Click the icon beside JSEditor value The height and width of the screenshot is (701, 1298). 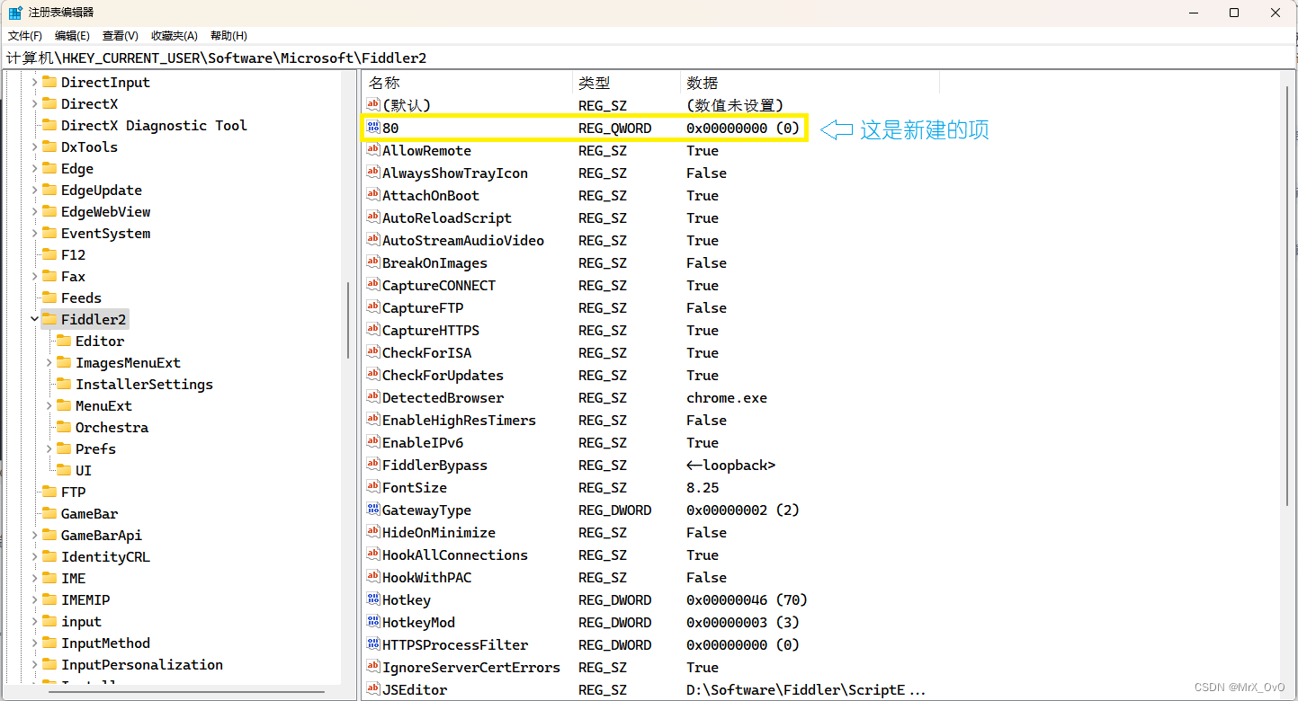pos(373,689)
